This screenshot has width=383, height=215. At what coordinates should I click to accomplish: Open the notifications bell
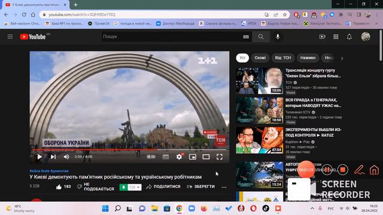349,36
